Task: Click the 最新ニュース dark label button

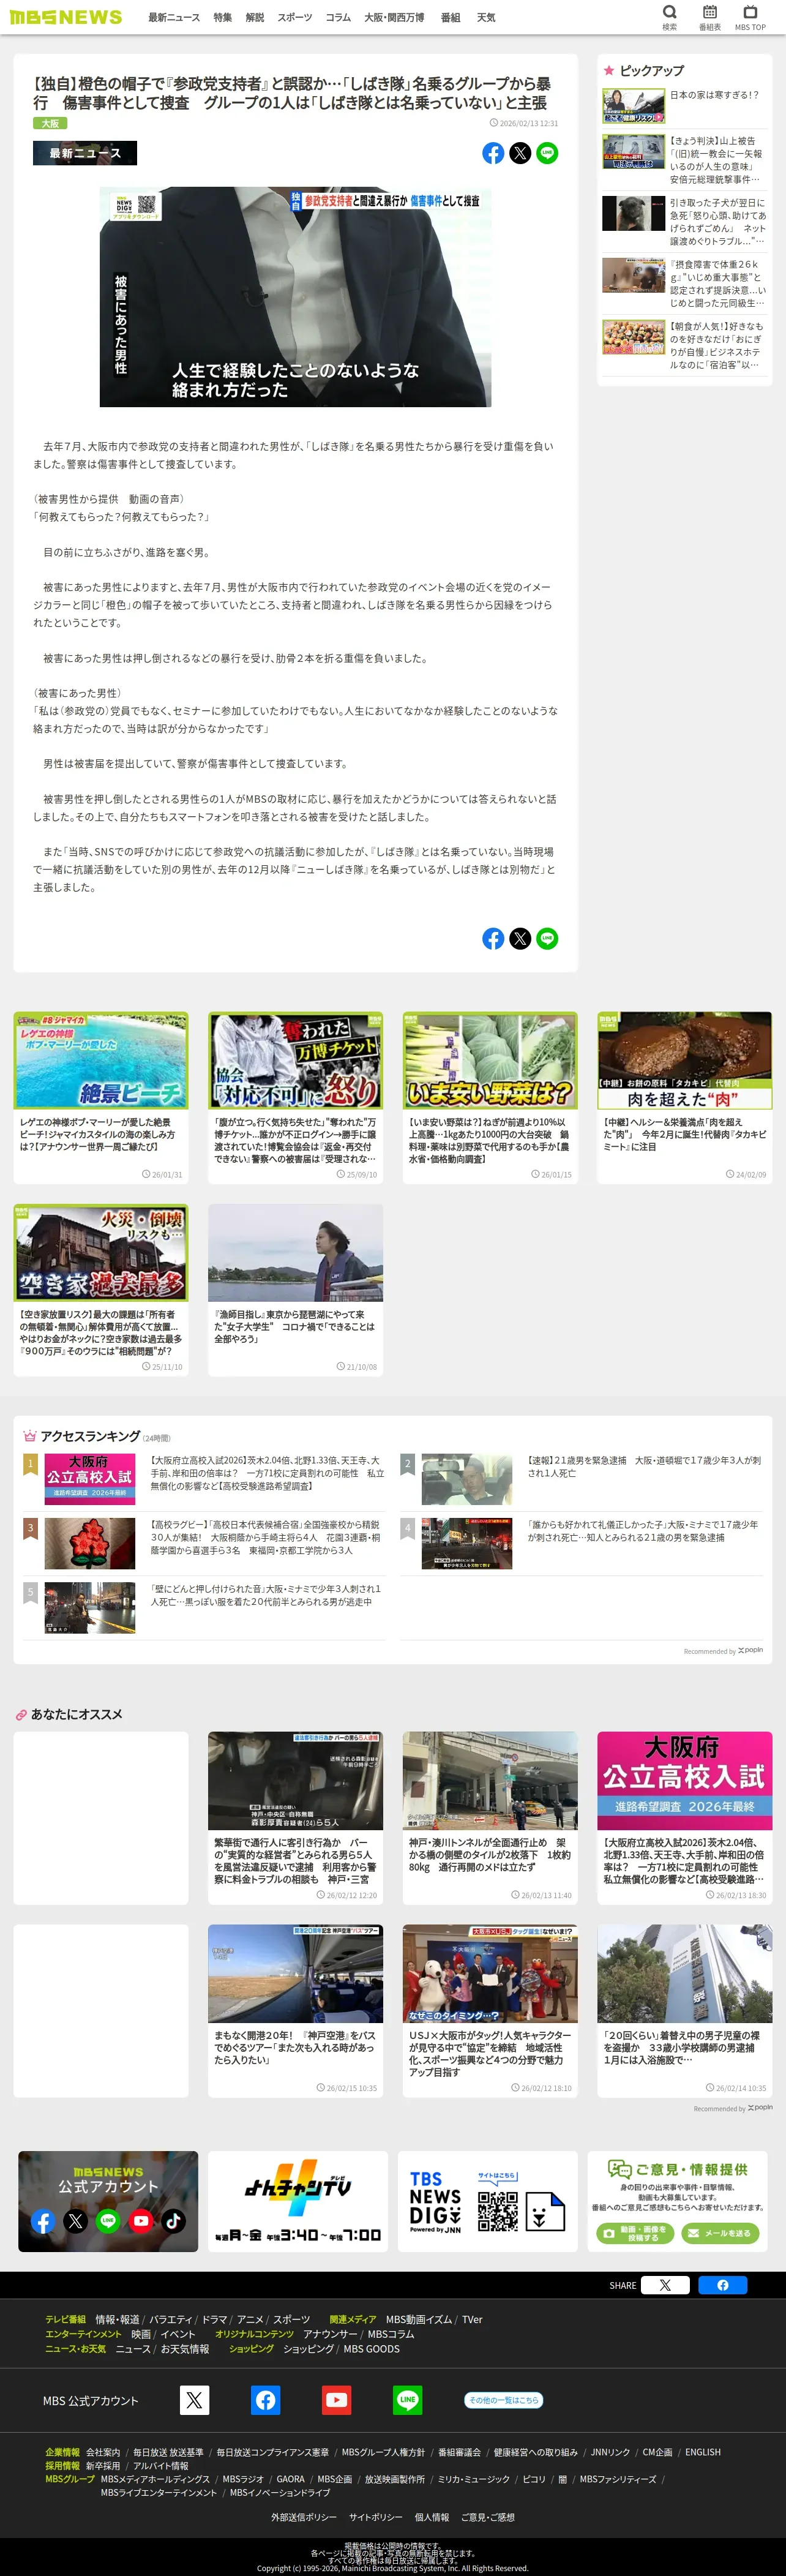Action: point(85,153)
